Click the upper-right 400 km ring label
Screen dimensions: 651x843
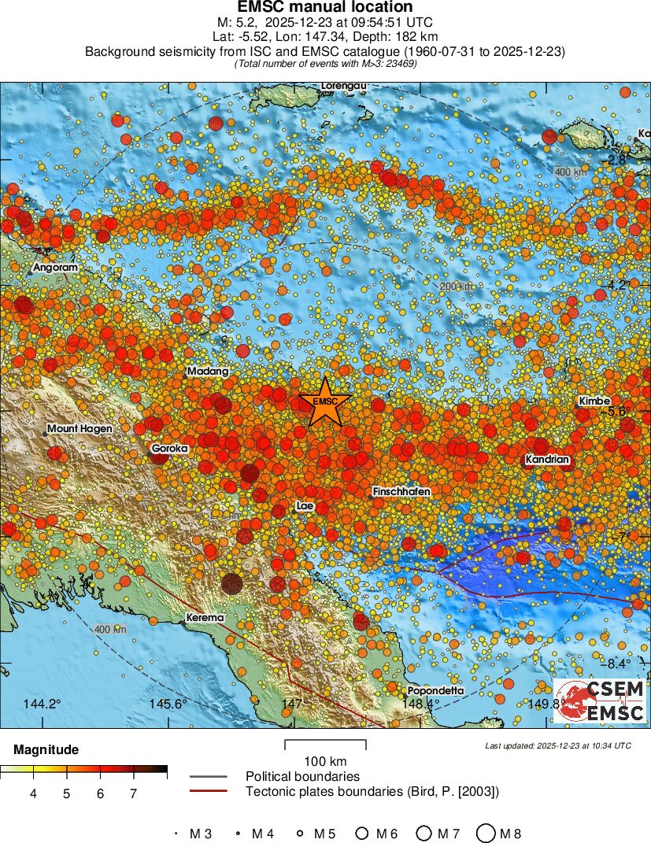pyautogui.click(x=571, y=172)
